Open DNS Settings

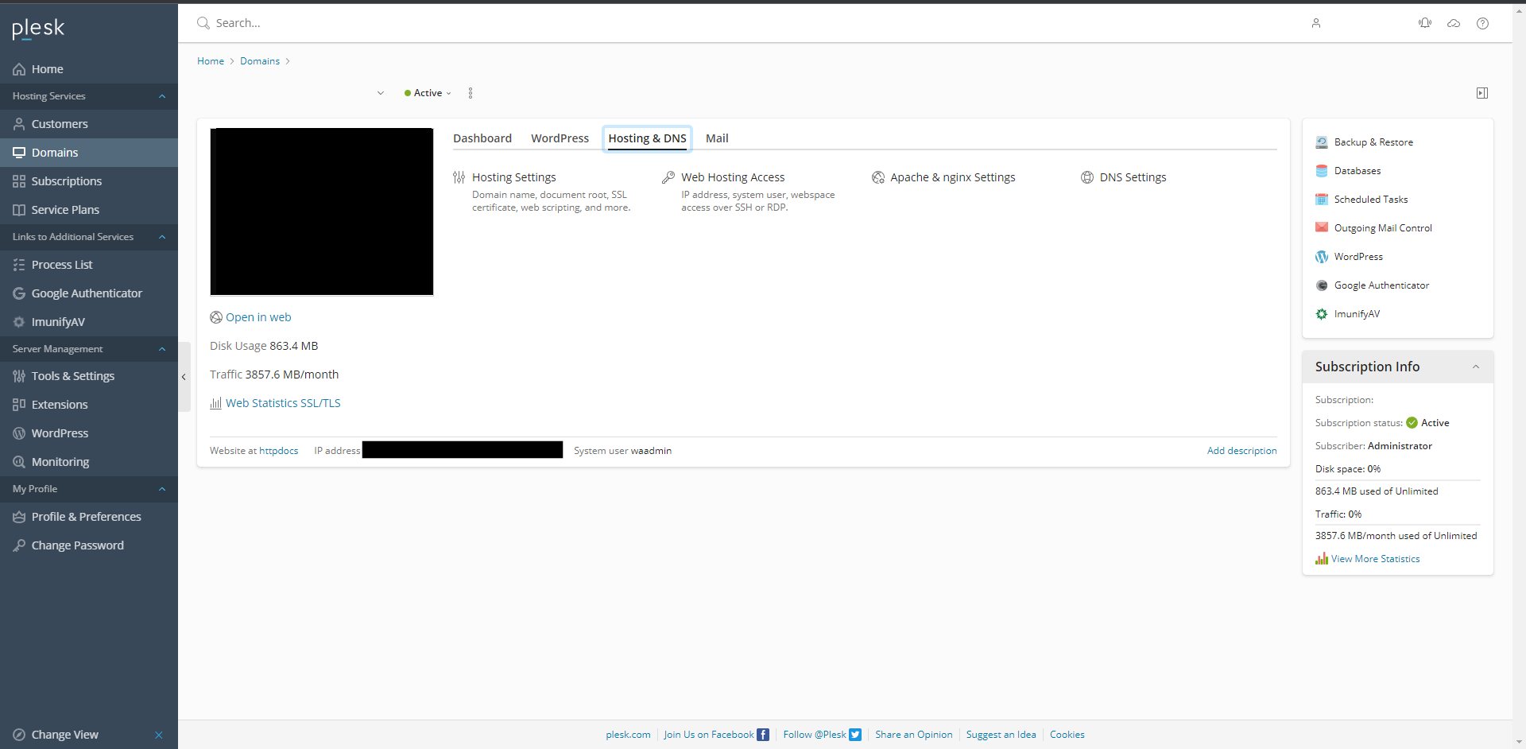click(1133, 177)
